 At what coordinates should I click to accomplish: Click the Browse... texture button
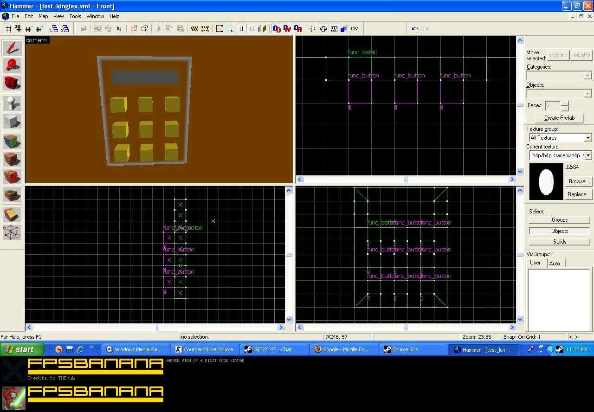click(x=578, y=181)
